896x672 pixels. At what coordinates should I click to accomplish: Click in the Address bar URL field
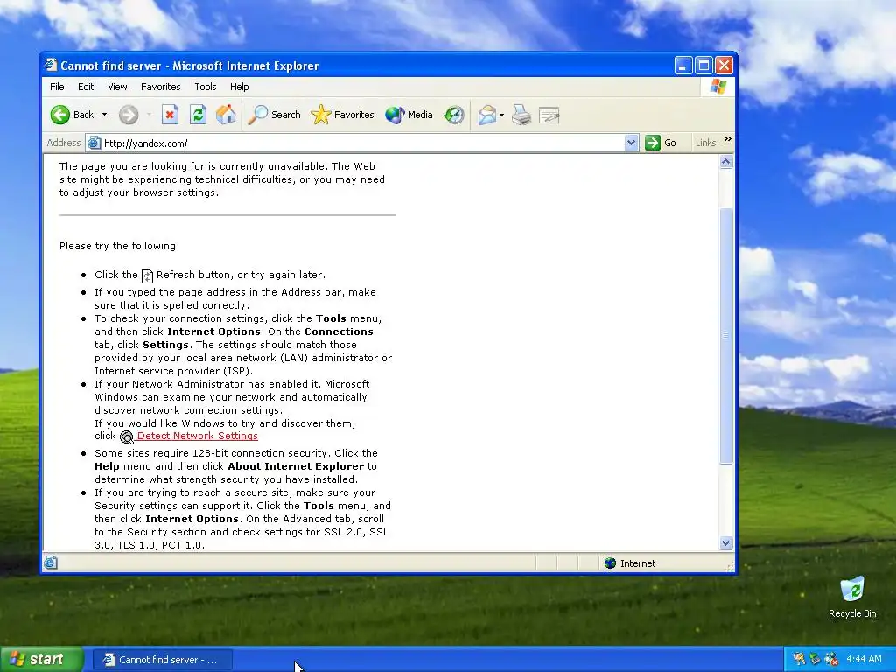tap(363, 143)
